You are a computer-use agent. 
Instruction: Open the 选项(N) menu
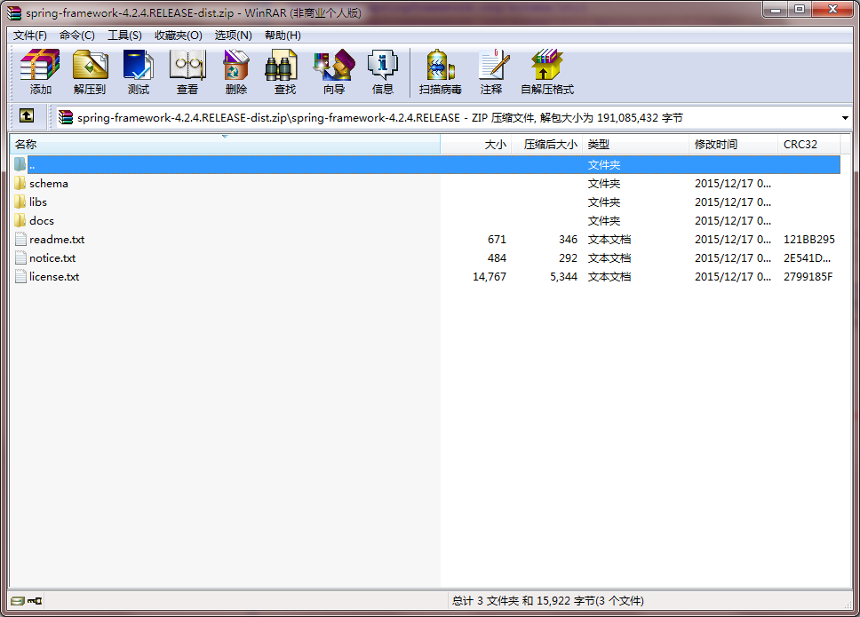tap(233, 36)
